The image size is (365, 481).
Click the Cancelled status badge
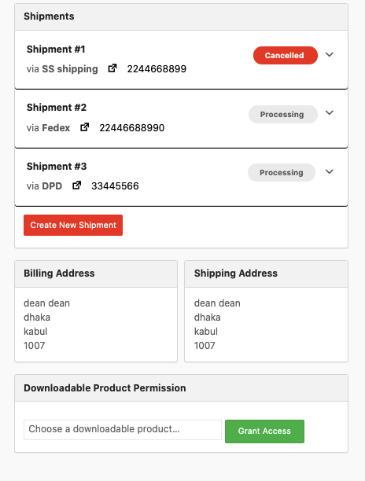point(286,55)
